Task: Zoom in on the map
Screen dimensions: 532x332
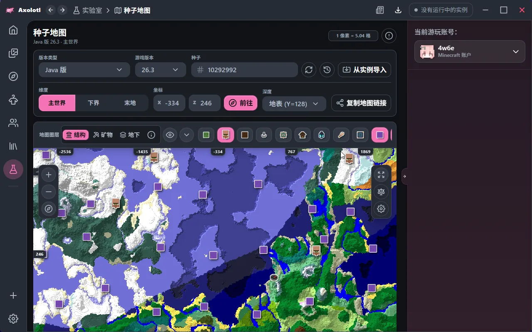Action: pos(49,175)
